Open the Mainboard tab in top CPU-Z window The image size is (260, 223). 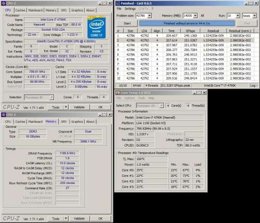pyautogui.click(x=35, y=10)
